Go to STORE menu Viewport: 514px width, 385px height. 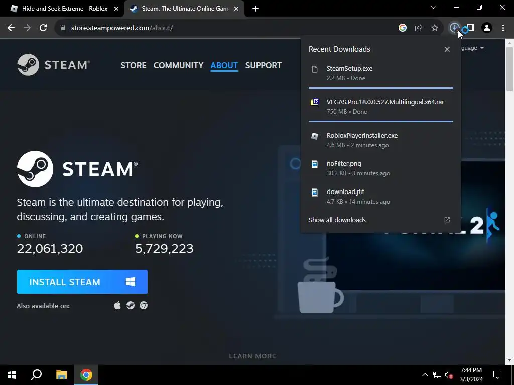[x=134, y=65]
